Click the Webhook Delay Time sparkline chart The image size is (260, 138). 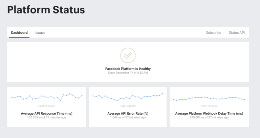209,99
